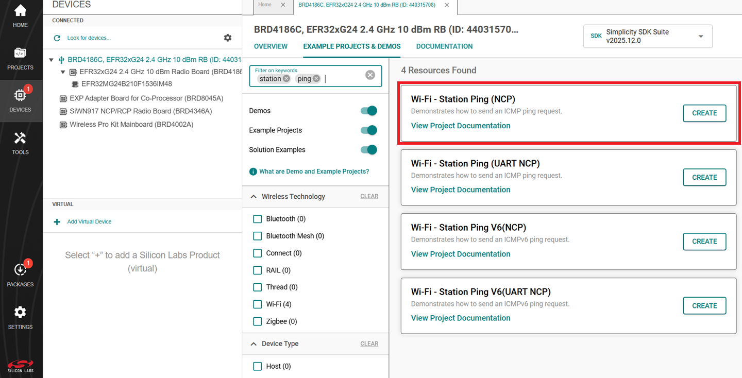Disable the Demos toggle
742x378 pixels.
click(x=368, y=110)
